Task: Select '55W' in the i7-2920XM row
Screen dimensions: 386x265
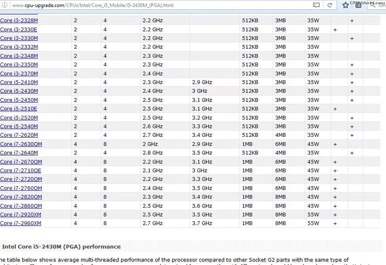Action: (313, 214)
